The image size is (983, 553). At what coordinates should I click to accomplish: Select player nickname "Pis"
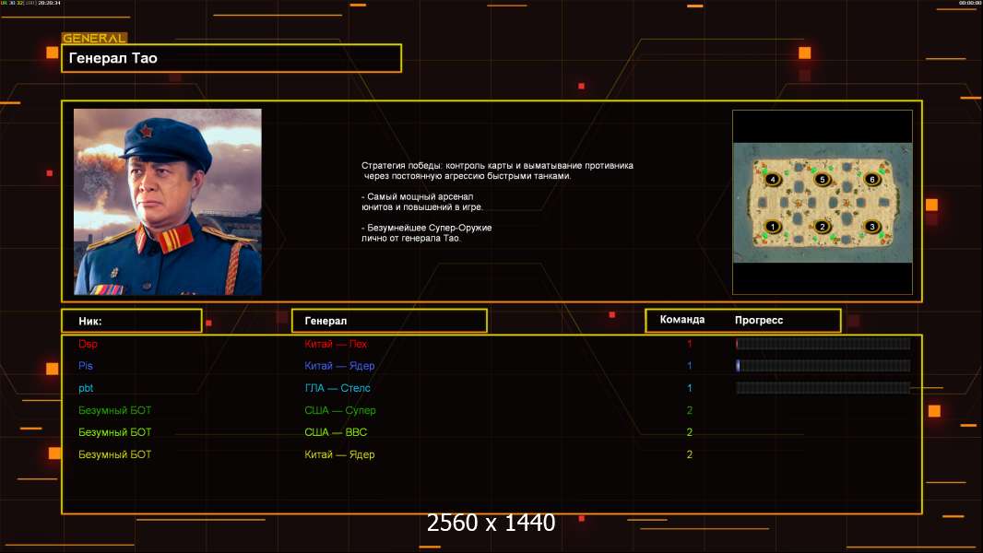click(85, 366)
